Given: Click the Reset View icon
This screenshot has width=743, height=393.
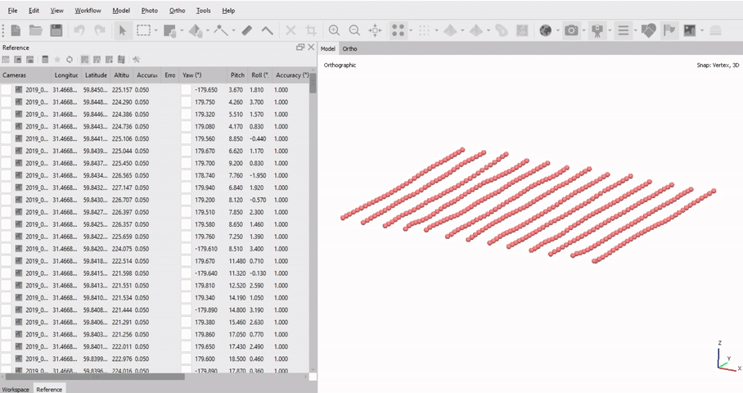Looking at the screenshot, I should click(x=375, y=30).
